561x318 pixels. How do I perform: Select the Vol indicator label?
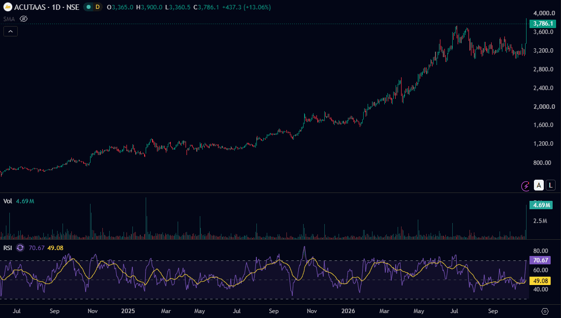(x=7, y=201)
